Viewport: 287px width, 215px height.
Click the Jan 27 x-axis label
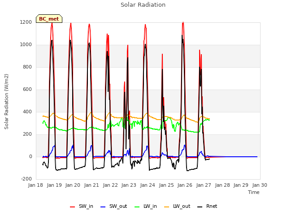(204, 185)
